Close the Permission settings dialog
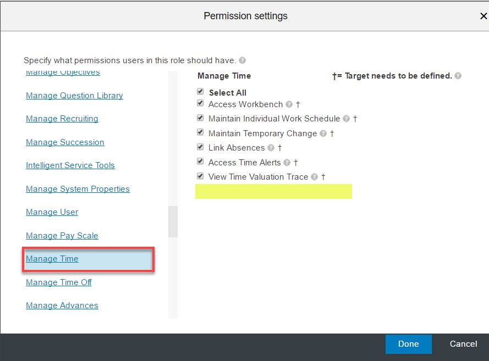 pos(483,16)
